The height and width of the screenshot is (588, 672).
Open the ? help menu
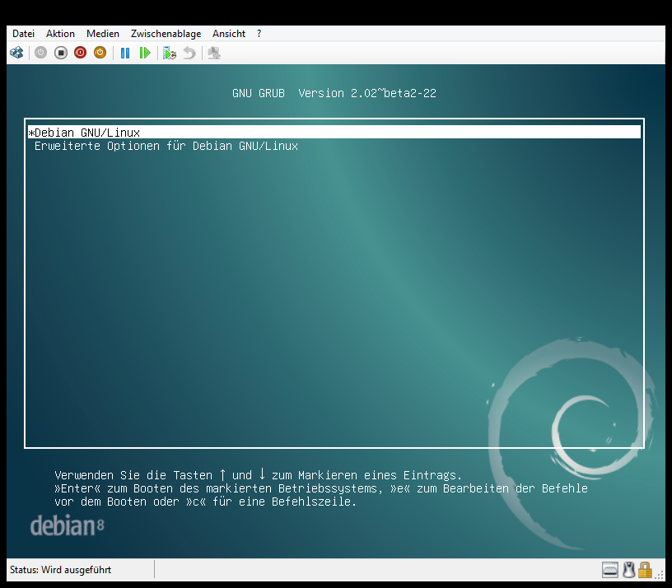pos(259,34)
